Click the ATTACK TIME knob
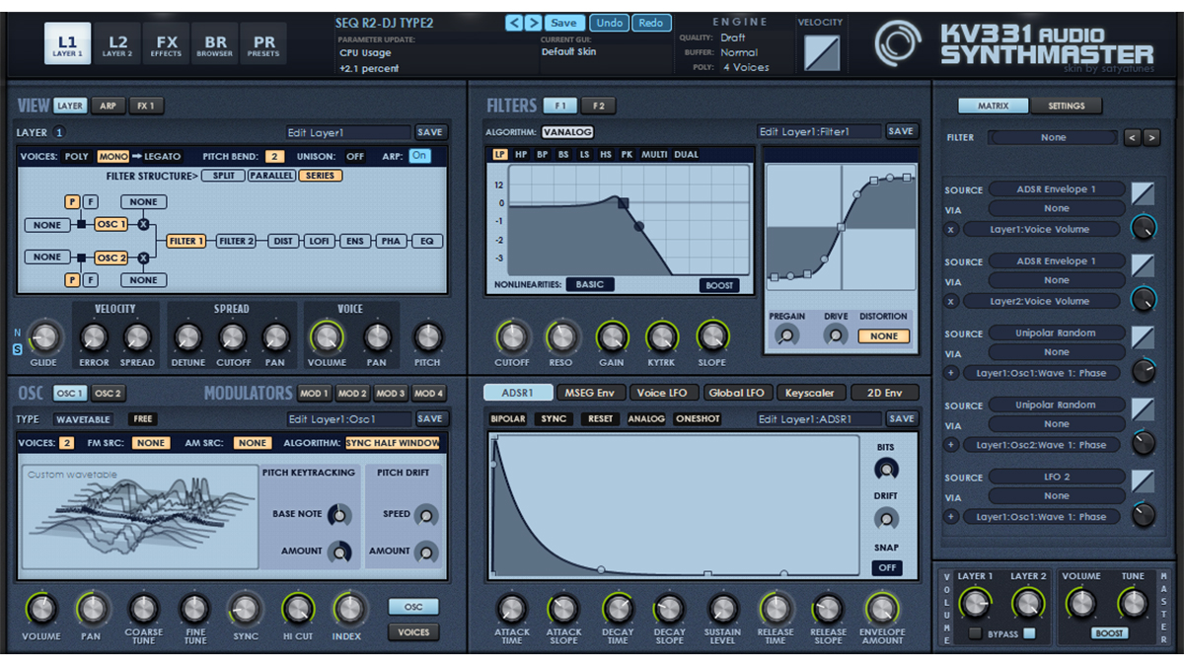The image size is (1184, 666). click(511, 609)
